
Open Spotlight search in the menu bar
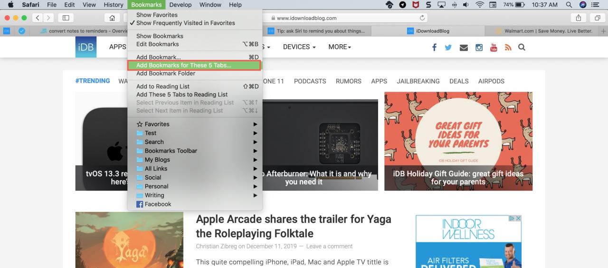(569, 5)
